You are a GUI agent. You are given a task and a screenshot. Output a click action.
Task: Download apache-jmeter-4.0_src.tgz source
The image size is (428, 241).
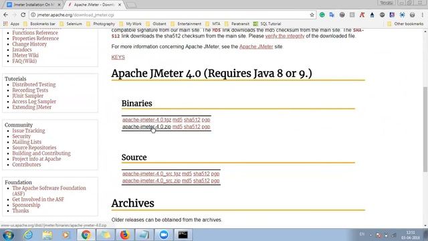(151, 173)
